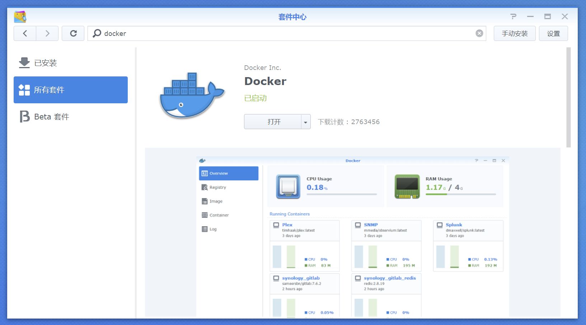Viewport: 586px width, 325px height.
Task: Maximize the Package Center window
Action: tap(548, 17)
